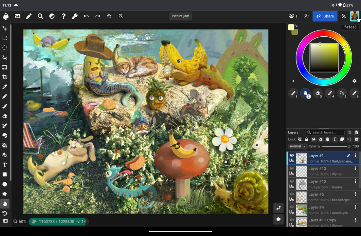The width and height of the screenshot is (361, 236).
Task: Open options menu for Layer #1
Action: coord(355,156)
